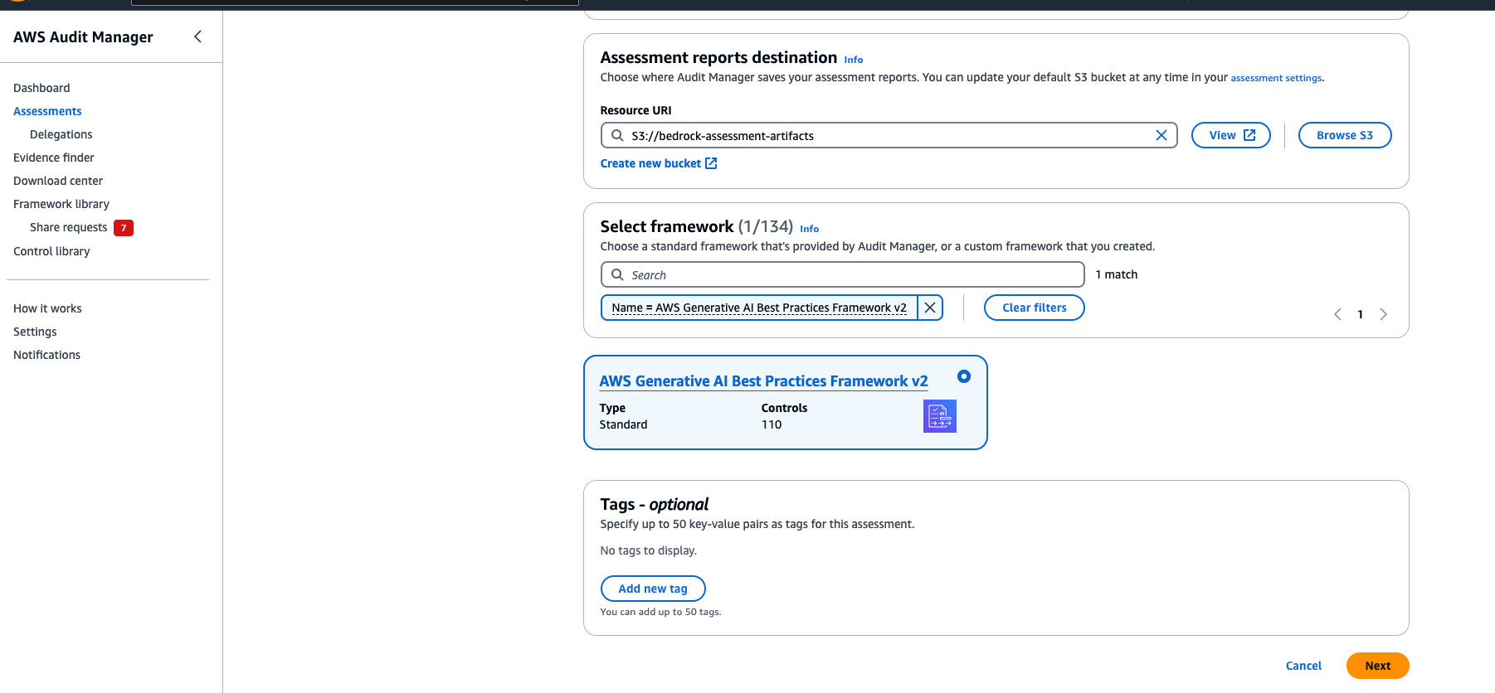Open the Control library
The image size is (1495, 693).
[51, 251]
